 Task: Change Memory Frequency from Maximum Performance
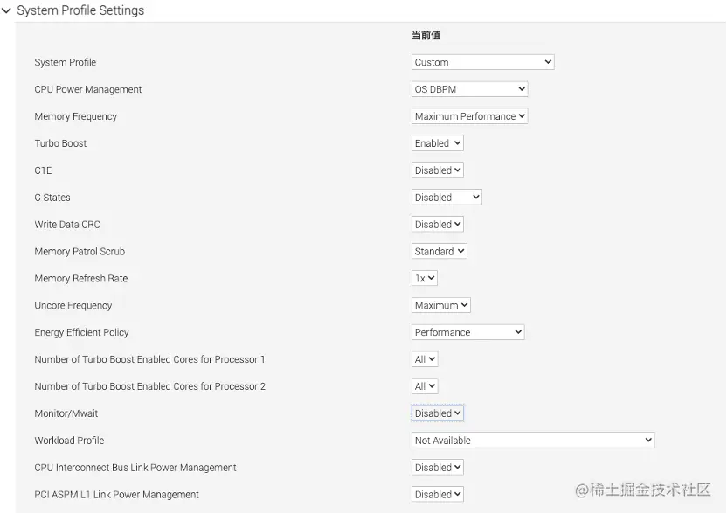(x=469, y=116)
